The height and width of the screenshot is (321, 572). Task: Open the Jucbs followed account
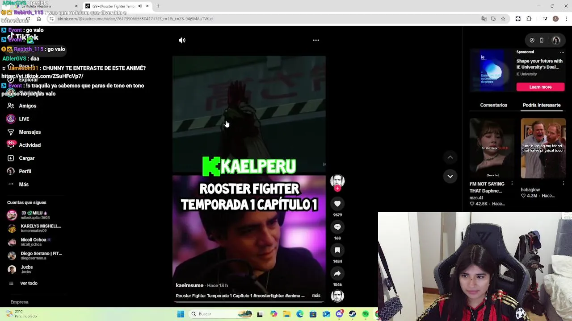[21, 270]
